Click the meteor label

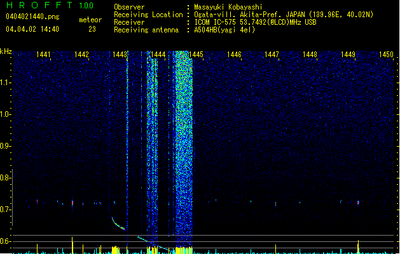point(90,20)
